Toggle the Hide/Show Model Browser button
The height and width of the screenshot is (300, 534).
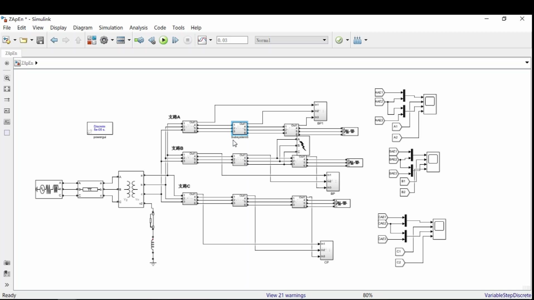point(7,63)
